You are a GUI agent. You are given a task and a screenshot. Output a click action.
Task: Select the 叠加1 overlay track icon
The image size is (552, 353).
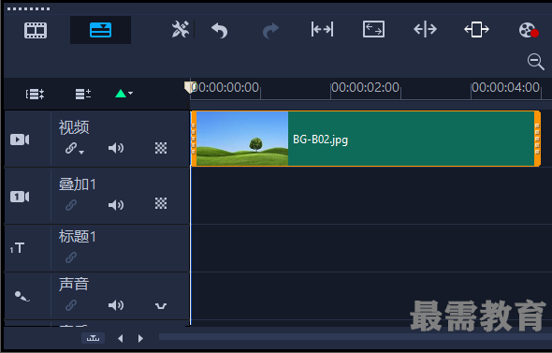(20, 197)
